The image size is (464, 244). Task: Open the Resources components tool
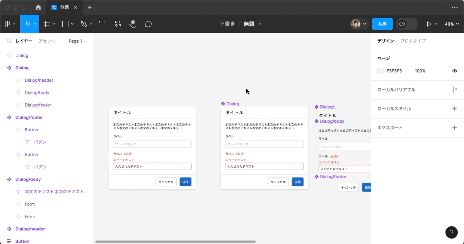point(118,24)
